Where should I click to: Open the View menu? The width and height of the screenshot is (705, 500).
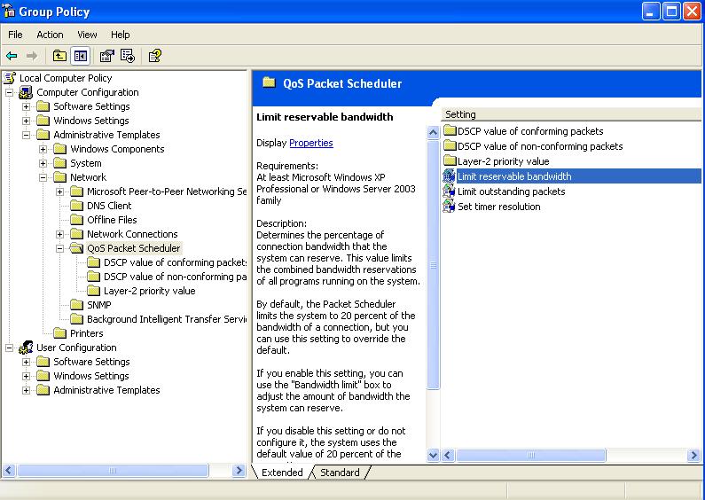pos(87,35)
